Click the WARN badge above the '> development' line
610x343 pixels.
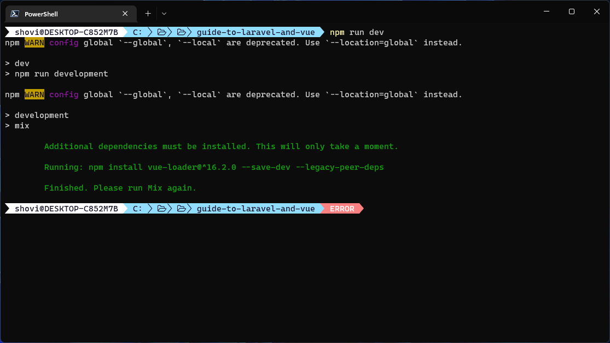tap(34, 94)
